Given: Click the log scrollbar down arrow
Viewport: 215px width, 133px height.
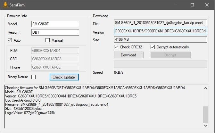Looking at the screenshot, I should (205, 125).
